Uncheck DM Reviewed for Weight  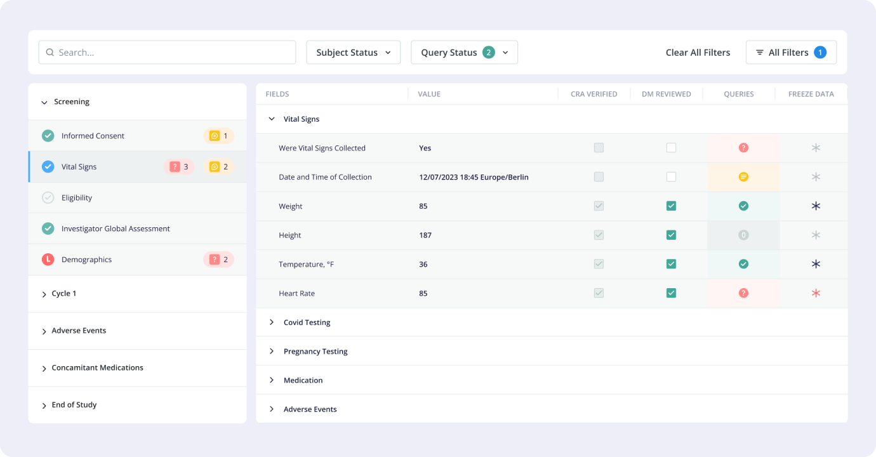click(x=671, y=206)
